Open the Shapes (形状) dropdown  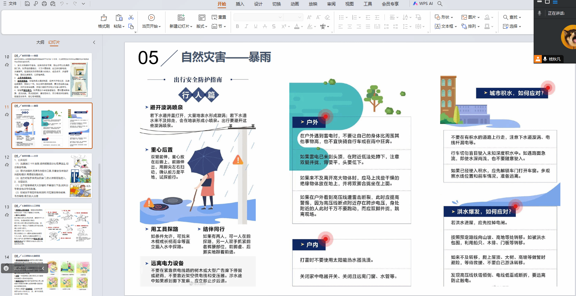click(x=444, y=17)
